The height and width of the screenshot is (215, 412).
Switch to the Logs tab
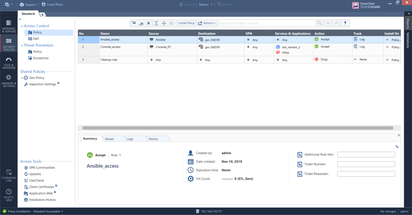point(130,139)
